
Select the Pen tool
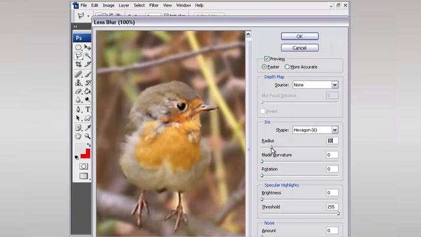point(78,109)
